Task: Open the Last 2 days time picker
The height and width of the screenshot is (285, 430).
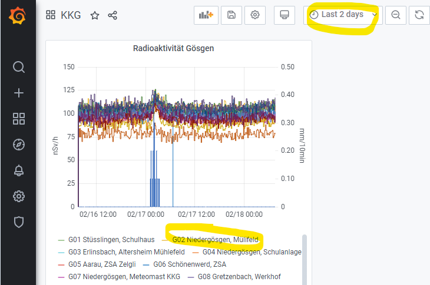Action: [343, 15]
